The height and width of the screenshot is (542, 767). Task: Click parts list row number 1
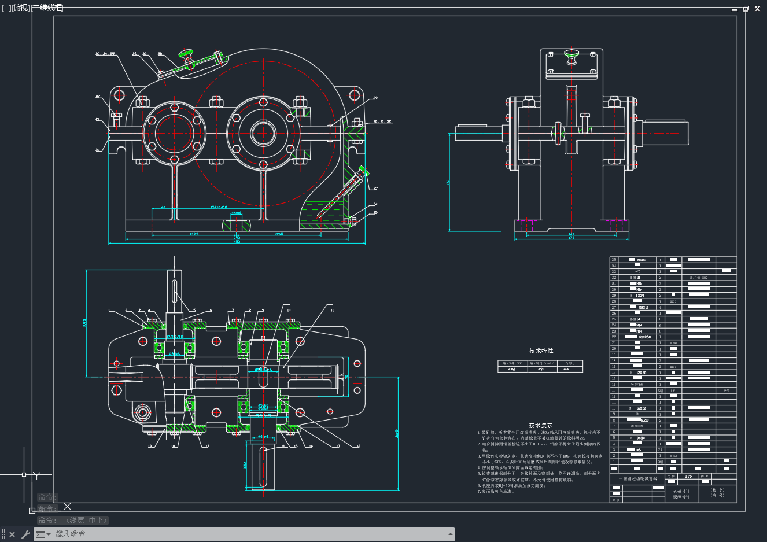pos(614,462)
